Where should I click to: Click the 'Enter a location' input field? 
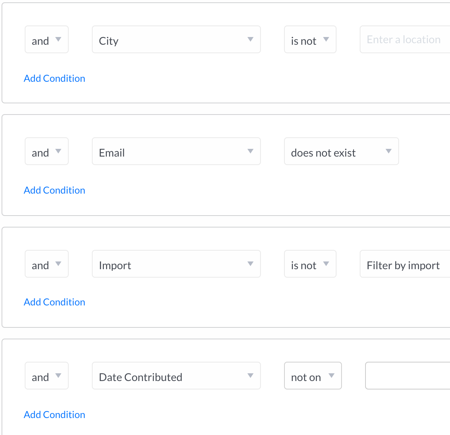405,40
